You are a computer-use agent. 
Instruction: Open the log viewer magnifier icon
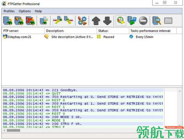tap(157, 21)
